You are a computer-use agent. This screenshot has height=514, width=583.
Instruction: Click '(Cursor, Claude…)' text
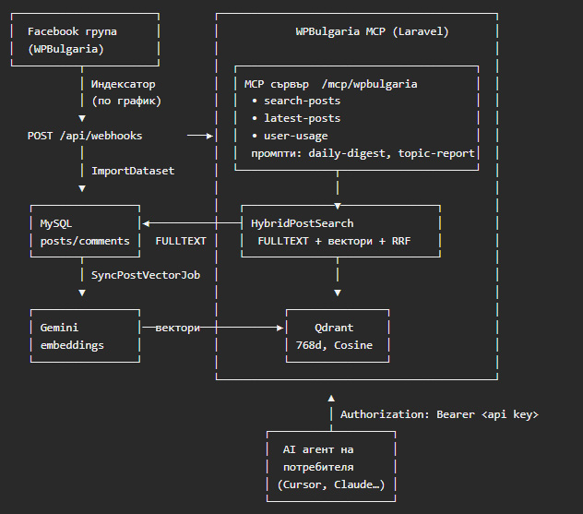coord(331,484)
